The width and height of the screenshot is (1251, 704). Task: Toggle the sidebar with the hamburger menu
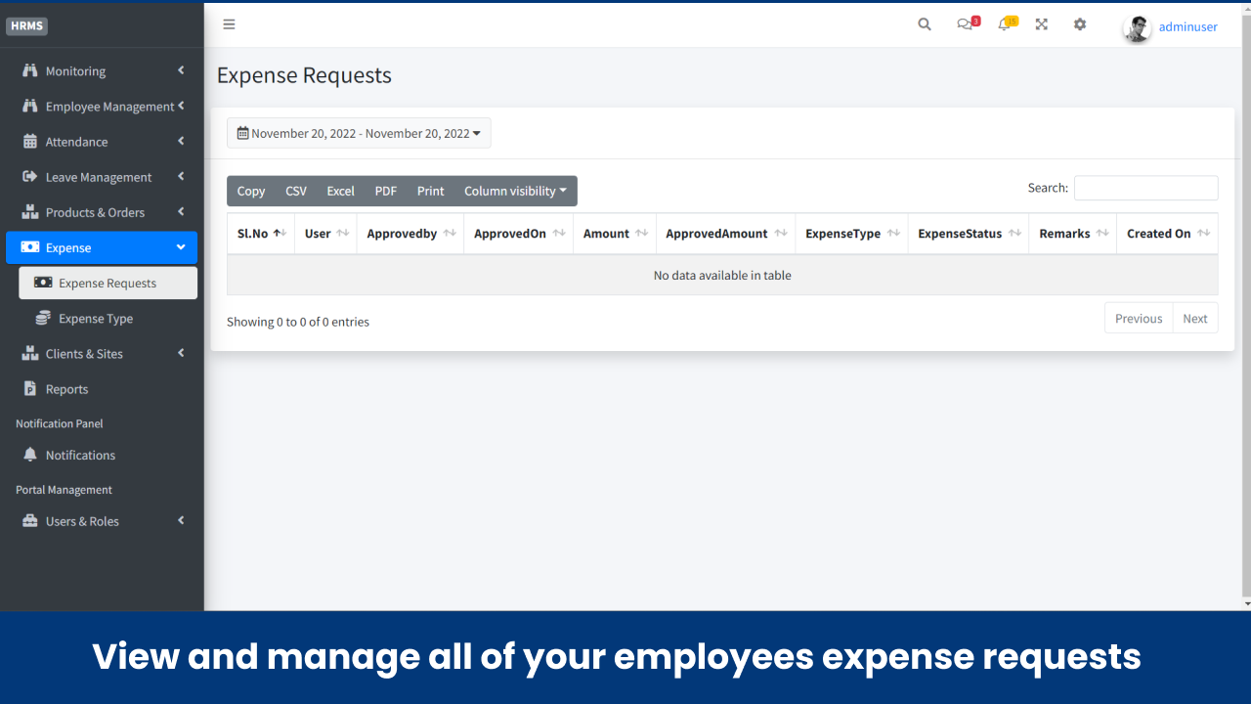tap(229, 23)
